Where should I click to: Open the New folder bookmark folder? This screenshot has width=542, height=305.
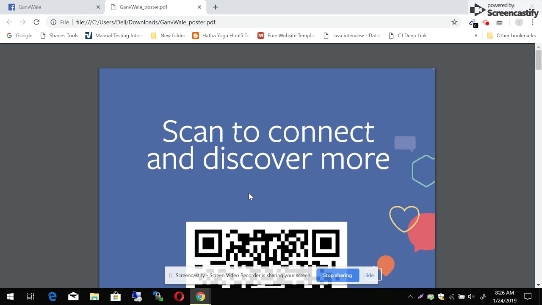[x=168, y=36]
